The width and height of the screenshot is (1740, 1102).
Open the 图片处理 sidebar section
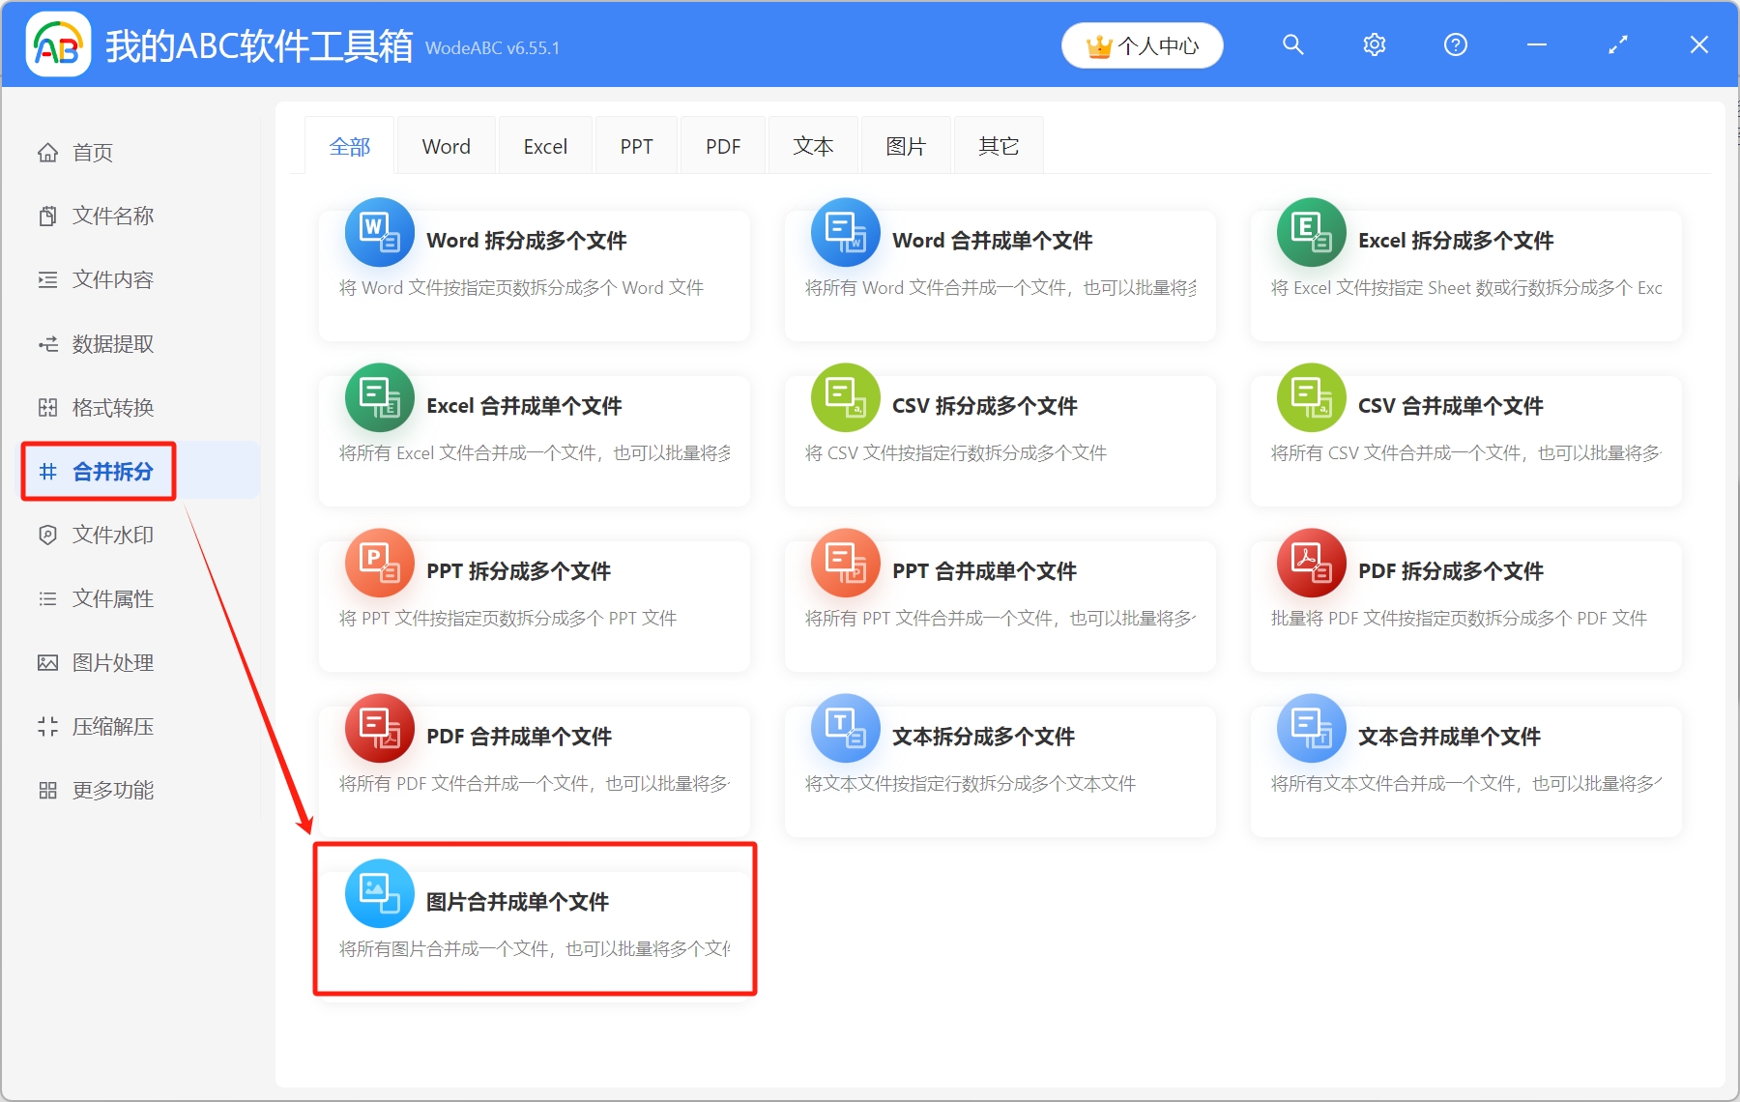click(x=111, y=662)
